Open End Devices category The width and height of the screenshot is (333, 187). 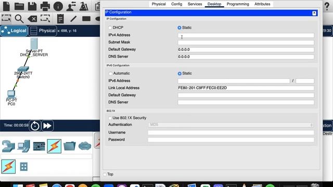pos(23,146)
